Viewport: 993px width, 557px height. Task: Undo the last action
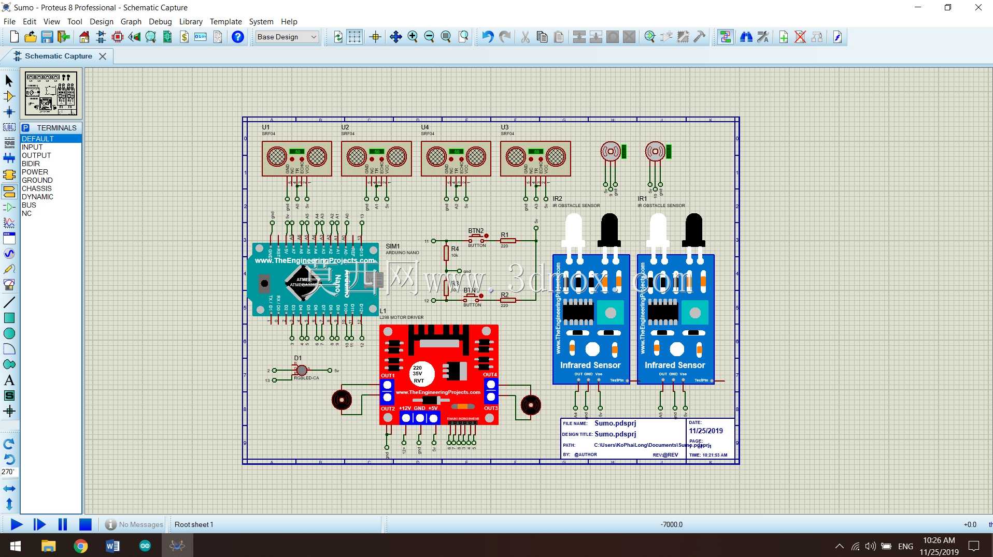[487, 37]
